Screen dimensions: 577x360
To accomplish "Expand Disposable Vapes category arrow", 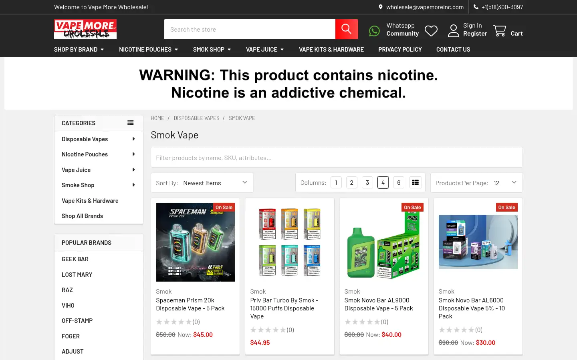I will point(134,139).
